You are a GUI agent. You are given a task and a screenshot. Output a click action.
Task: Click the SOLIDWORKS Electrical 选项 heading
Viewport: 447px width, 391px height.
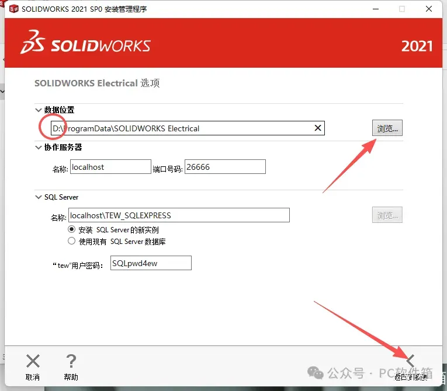click(x=97, y=83)
